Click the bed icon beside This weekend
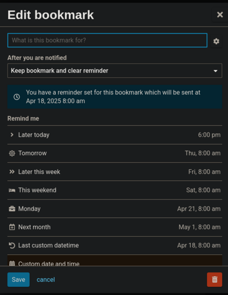The image size is (228, 295). (x=12, y=190)
